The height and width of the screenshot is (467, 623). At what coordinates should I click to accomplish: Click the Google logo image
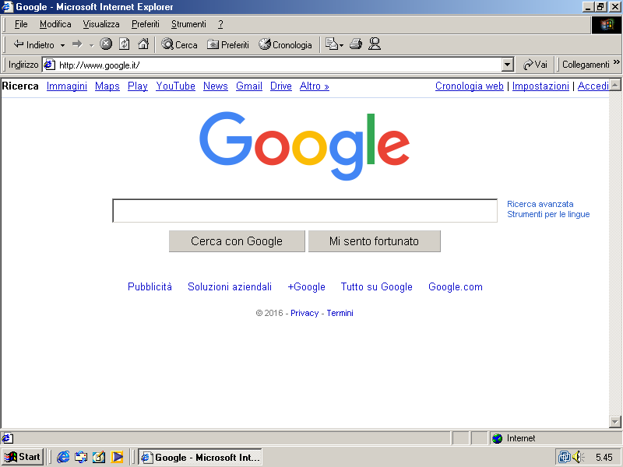(304, 146)
